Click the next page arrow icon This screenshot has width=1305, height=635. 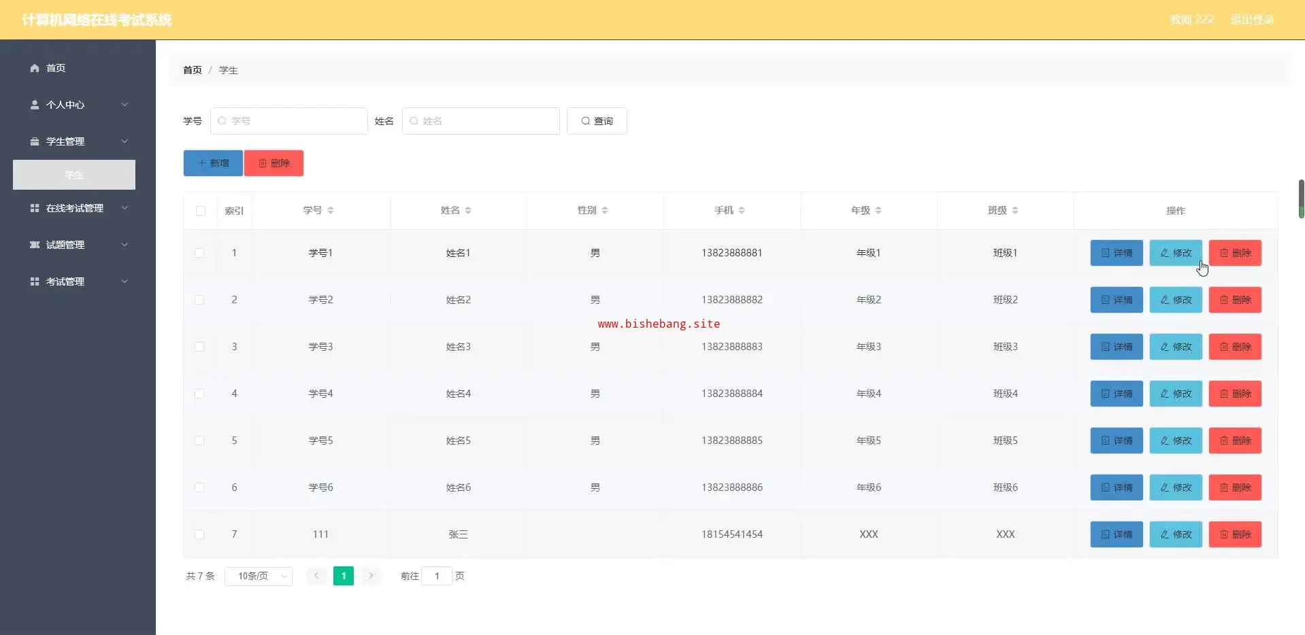[371, 576]
